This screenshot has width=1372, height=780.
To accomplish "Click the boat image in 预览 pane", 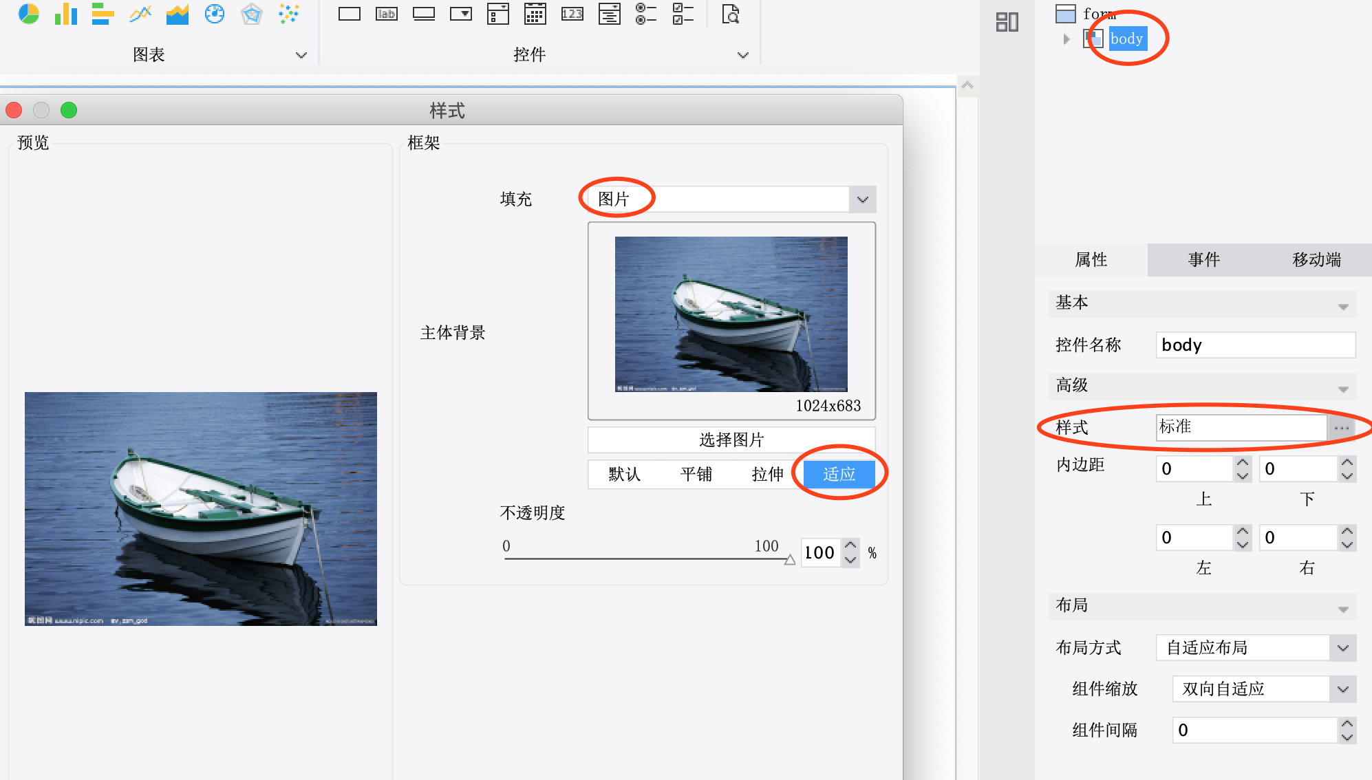I will click(201, 509).
